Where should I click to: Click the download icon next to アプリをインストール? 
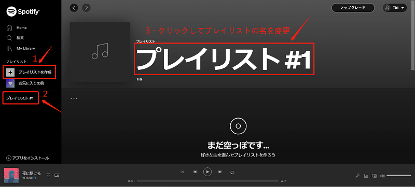click(8, 158)
